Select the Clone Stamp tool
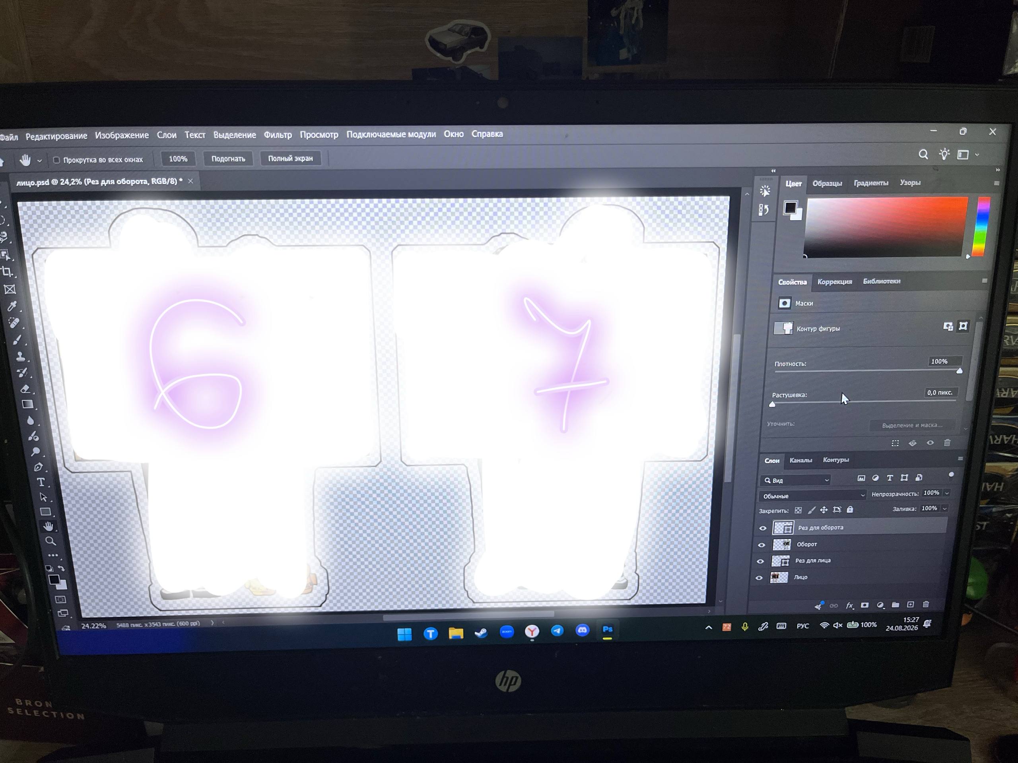This screenshot has width=1018, height=763. tap(20, 356)
